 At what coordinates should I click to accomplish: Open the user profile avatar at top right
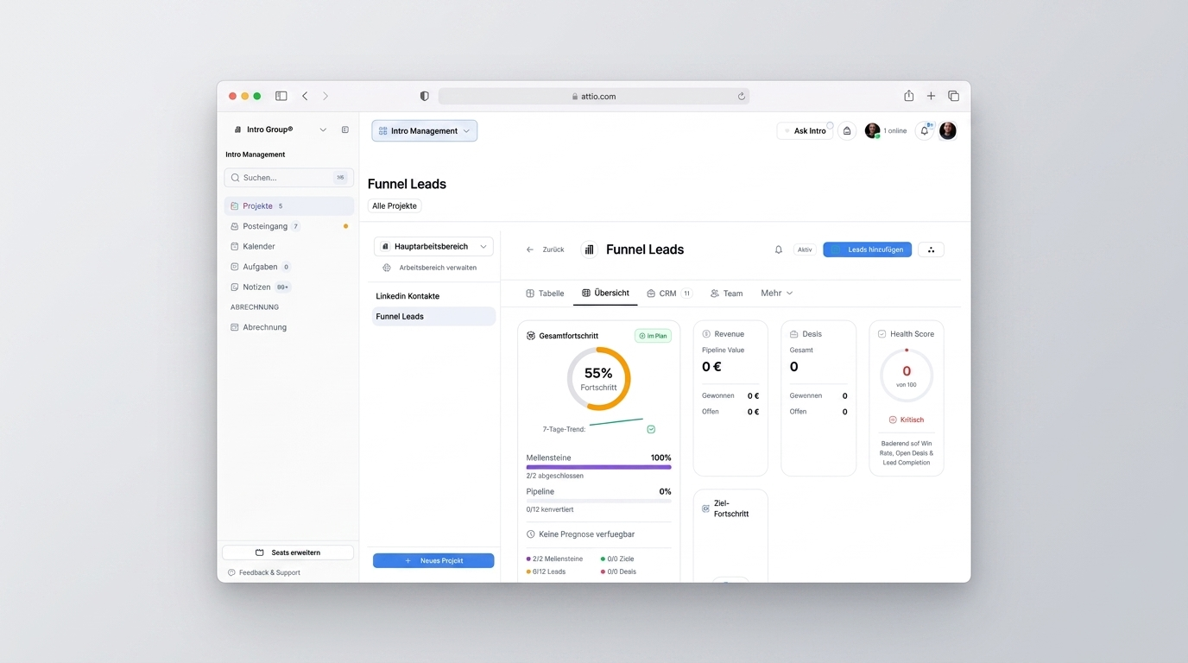tap(948, 130)
